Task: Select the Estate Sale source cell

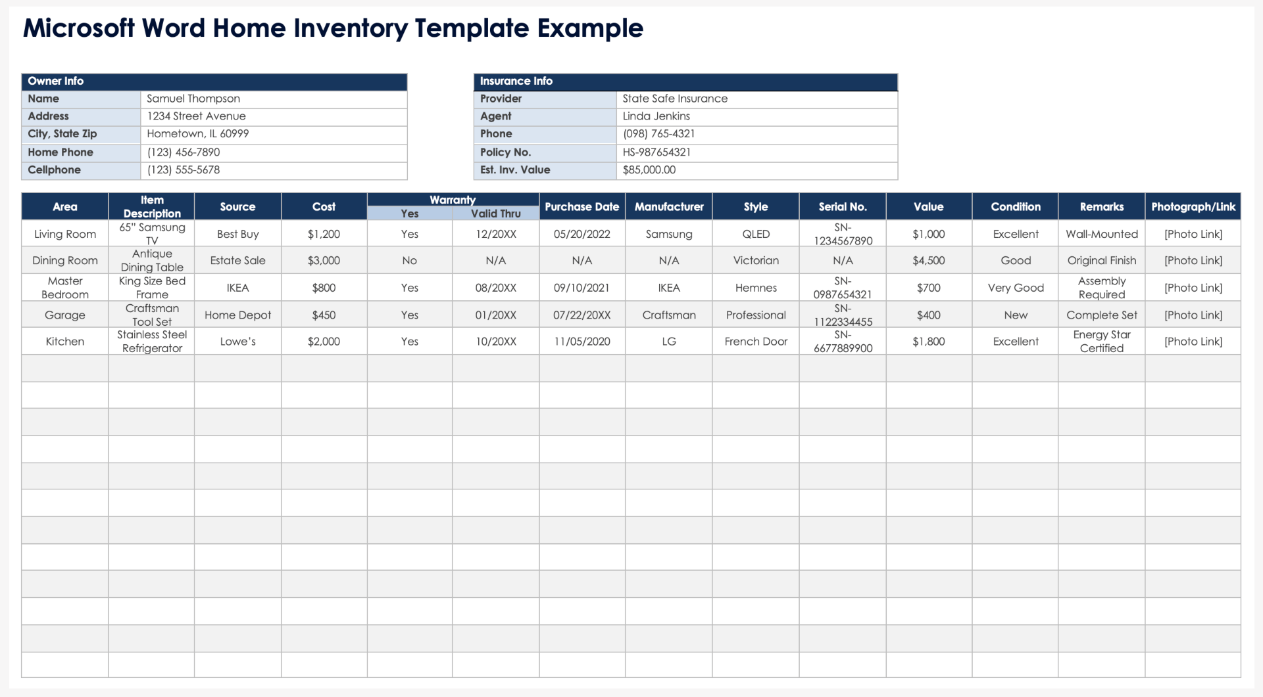Action: click(237, 261)
